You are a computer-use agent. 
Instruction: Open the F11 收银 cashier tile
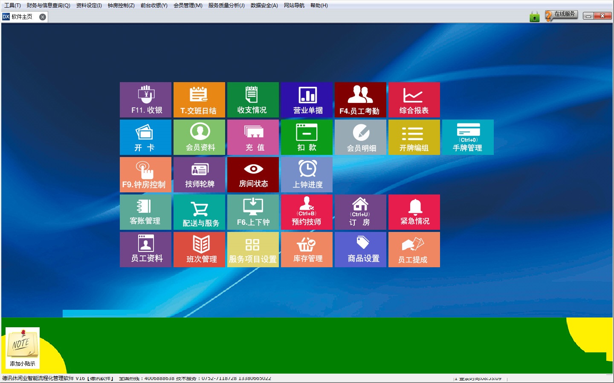point(145,100)
